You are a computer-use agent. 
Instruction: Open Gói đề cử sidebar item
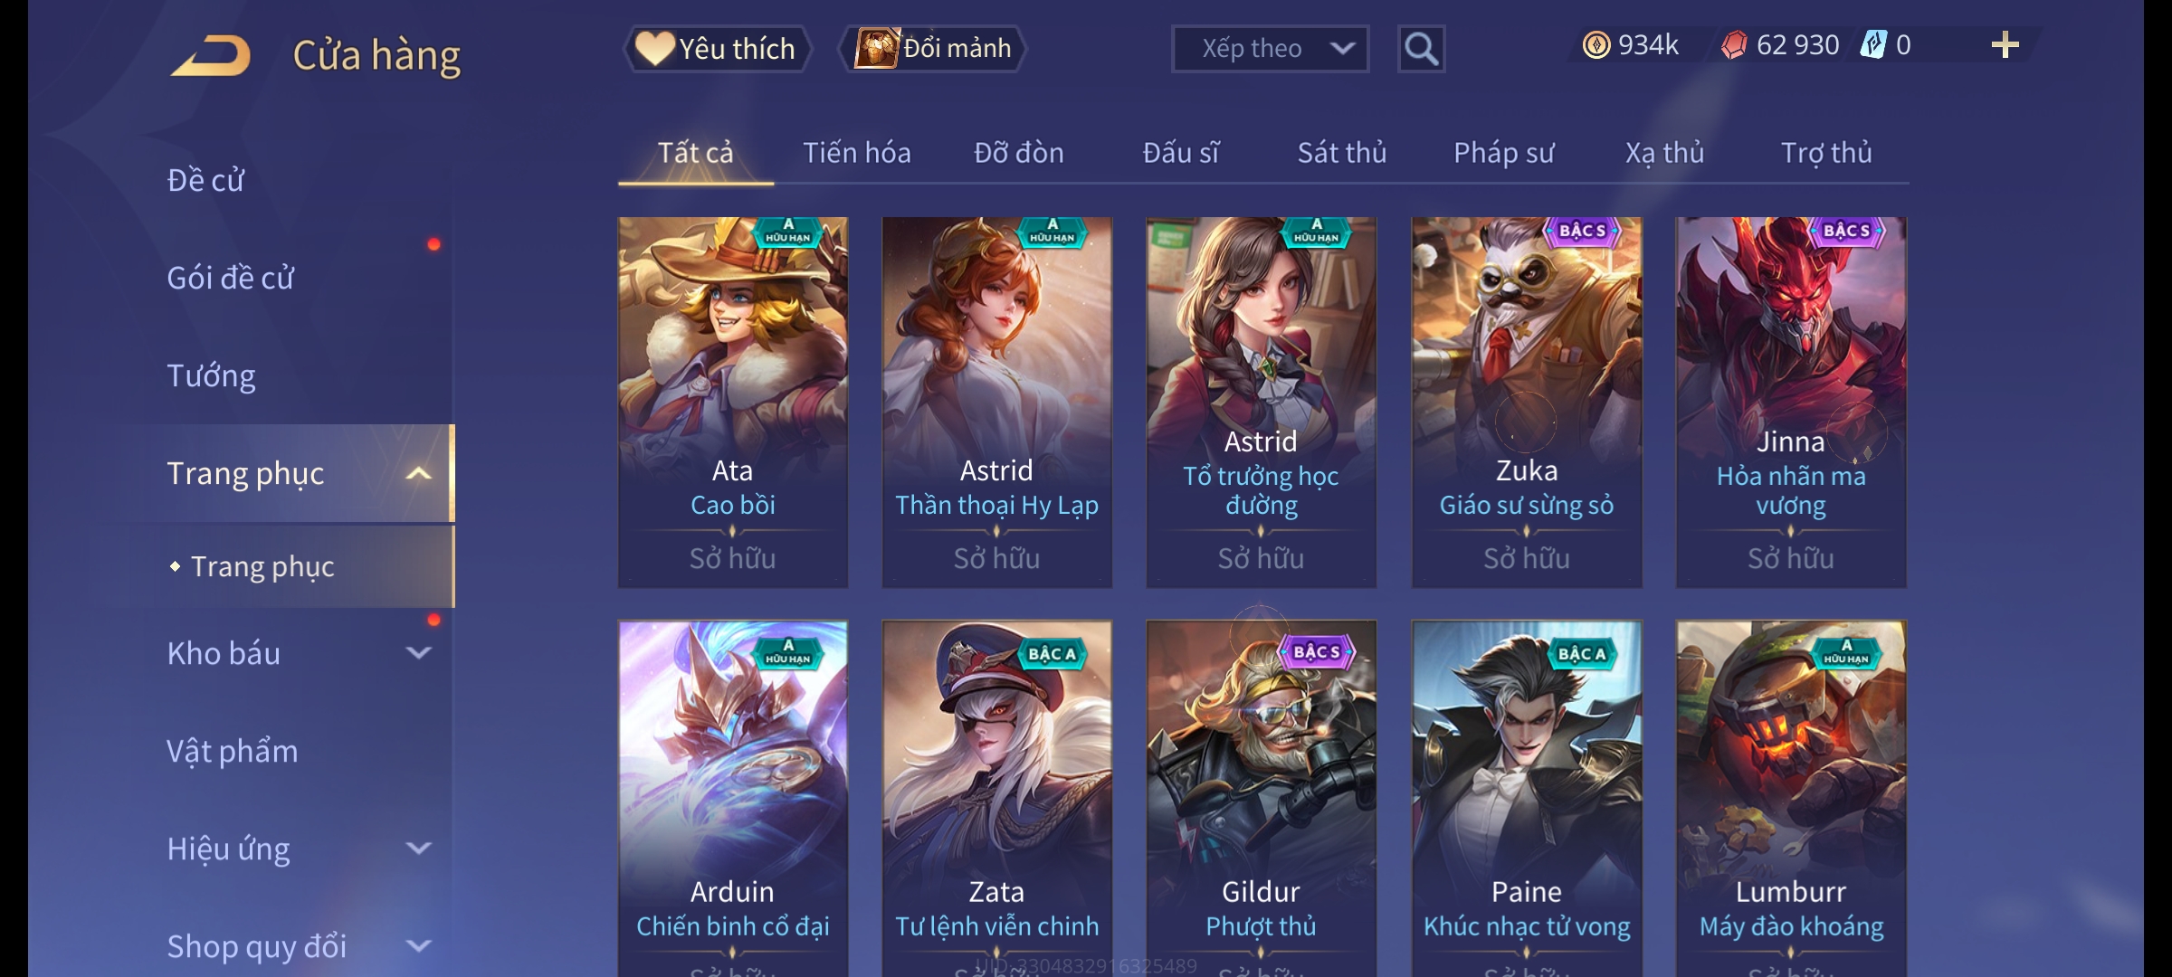pos(230,278)
